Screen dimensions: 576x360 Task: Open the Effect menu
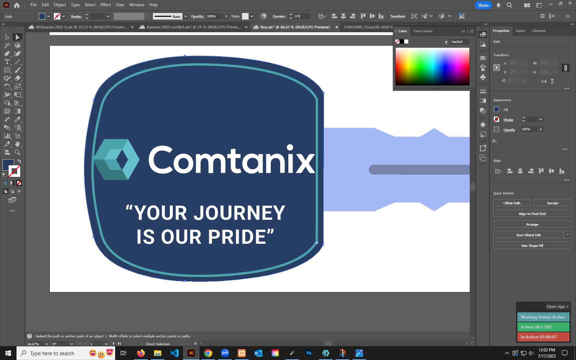coord(106,5)
